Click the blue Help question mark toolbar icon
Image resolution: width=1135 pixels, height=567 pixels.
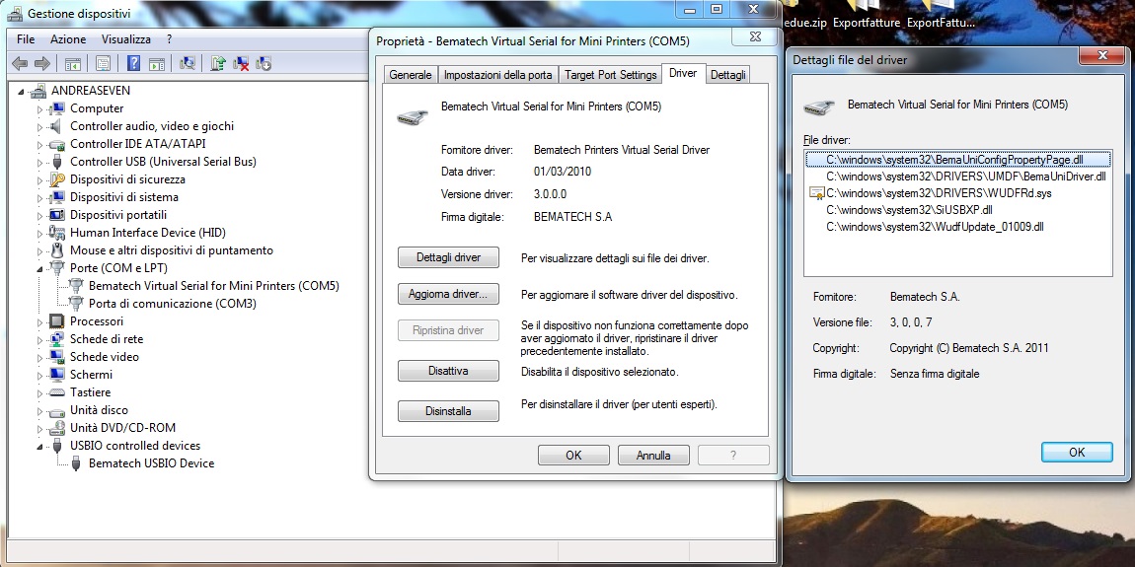point(133,64)
